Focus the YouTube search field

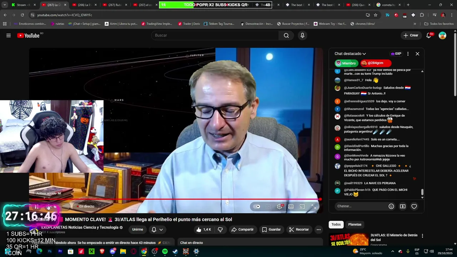tap(215, 35)
